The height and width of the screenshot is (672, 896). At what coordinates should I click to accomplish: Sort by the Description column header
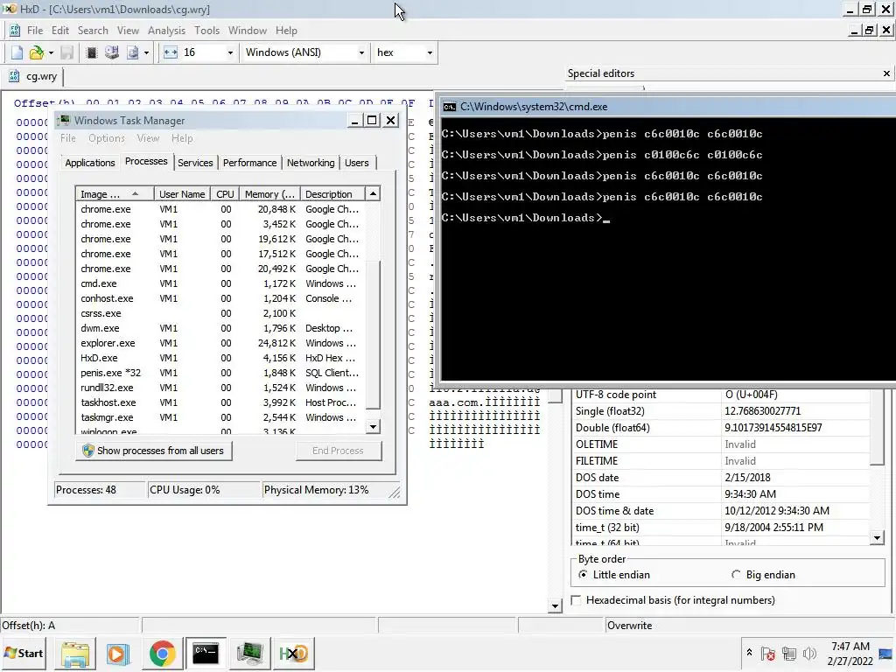[x=332, y=193]
